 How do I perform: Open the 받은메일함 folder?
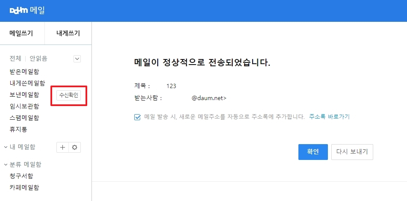[x=24, y=71]
